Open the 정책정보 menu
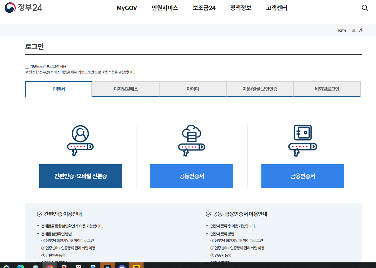Image resolution: width=376 pixels, height=268 pixels. 241,8
